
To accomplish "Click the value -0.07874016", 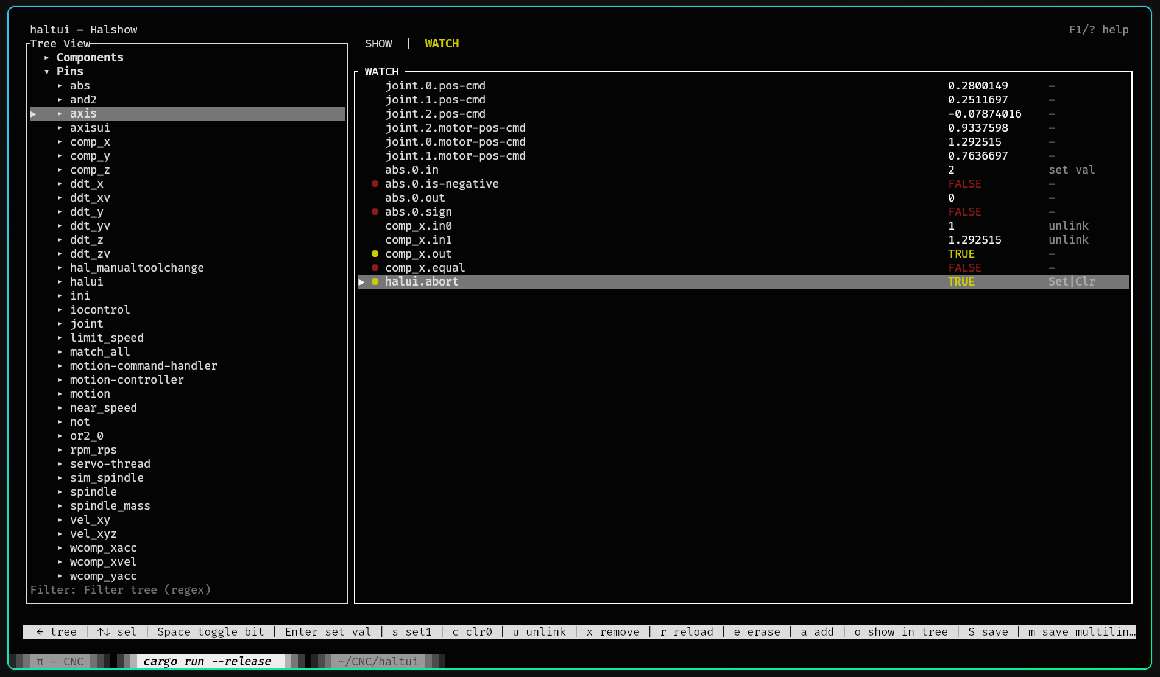I will [x=985, y=114].
